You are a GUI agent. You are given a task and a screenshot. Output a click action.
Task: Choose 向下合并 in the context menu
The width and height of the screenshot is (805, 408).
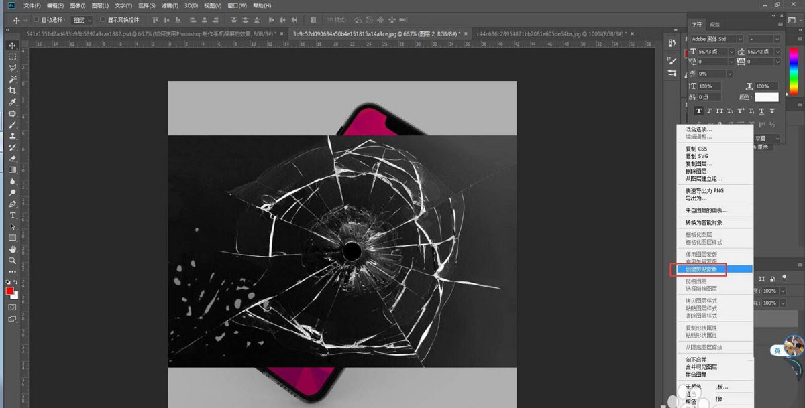click(x=714, y=360)
